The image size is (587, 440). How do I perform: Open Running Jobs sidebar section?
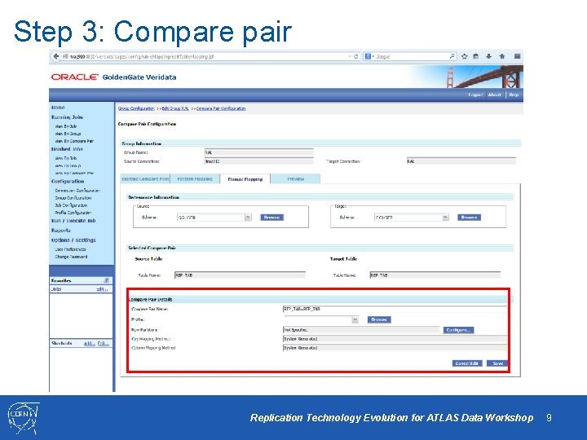(67, 117)
